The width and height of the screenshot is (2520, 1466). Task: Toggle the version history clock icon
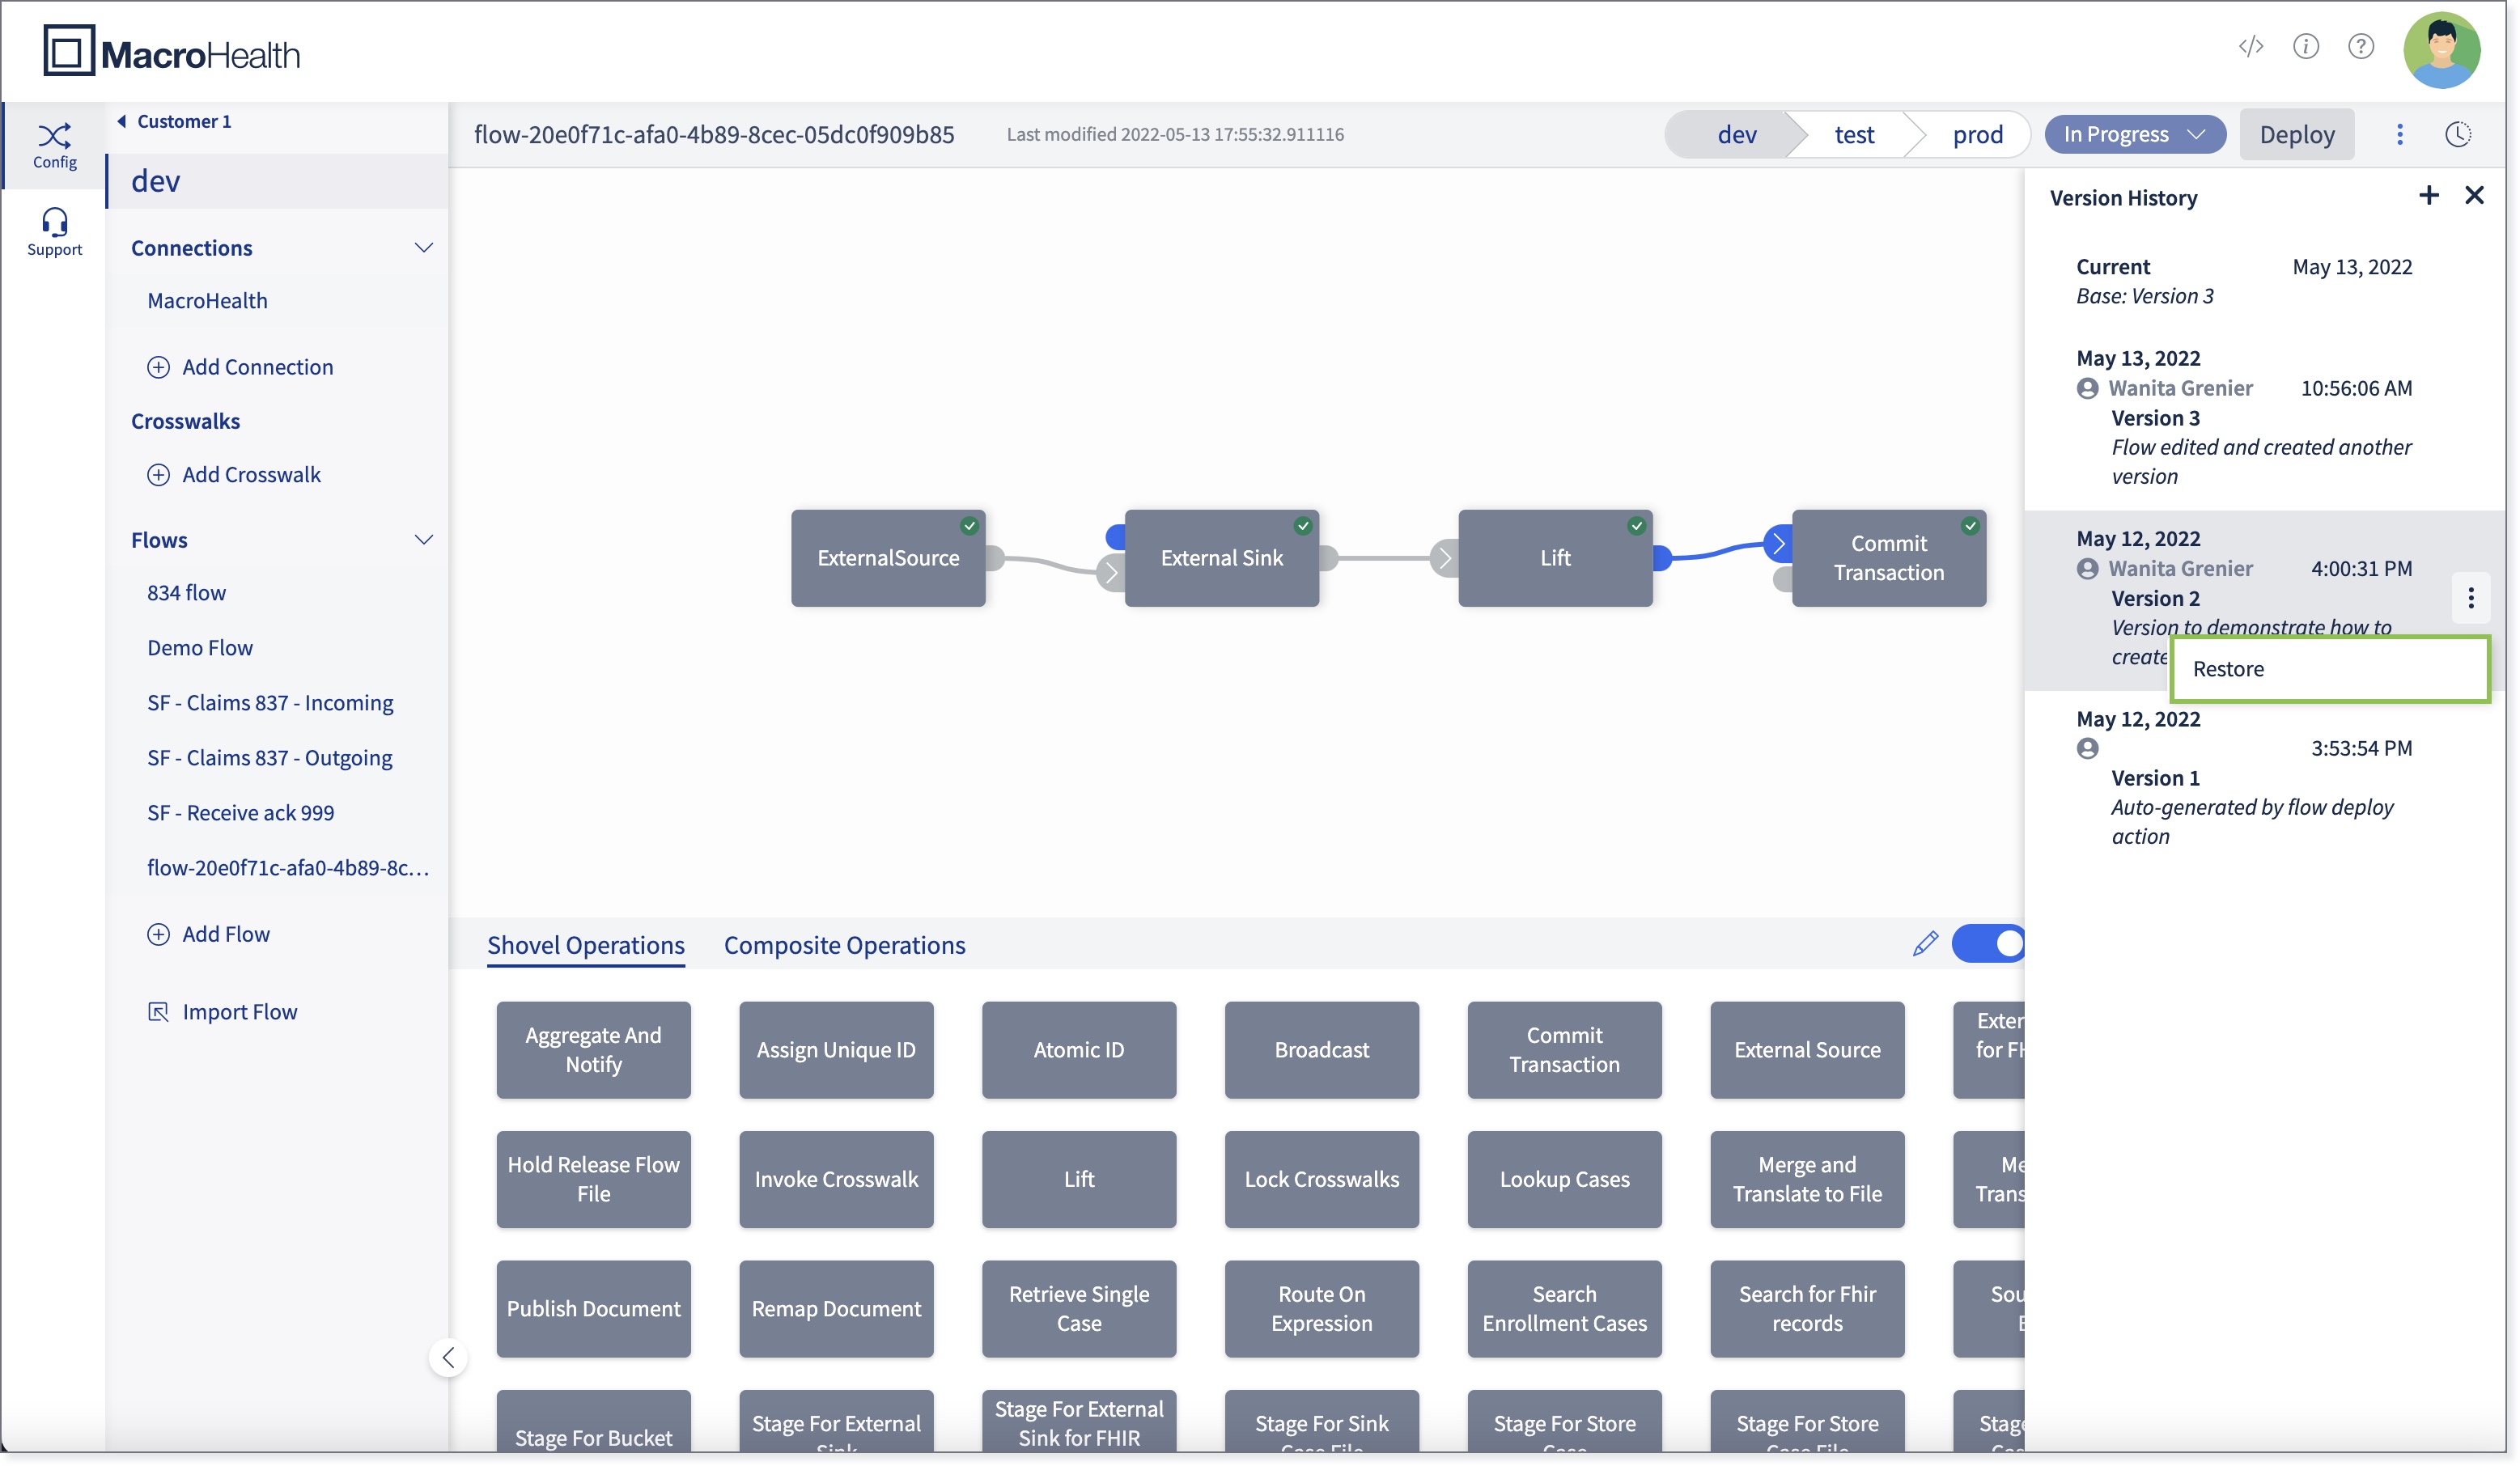click(2458, 134)
